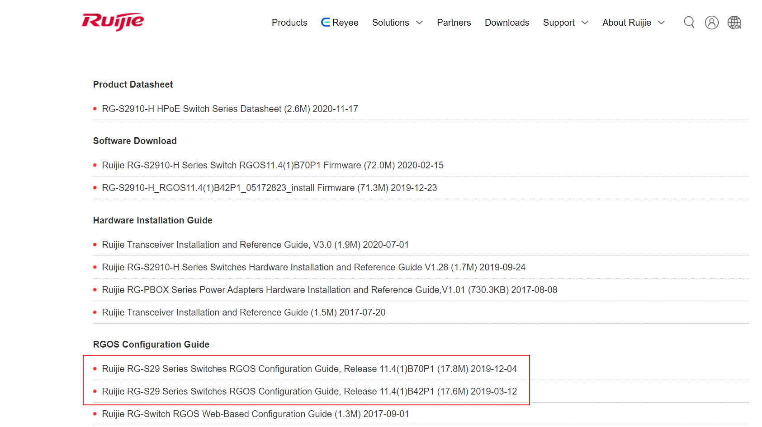Screen dimensions: 762x427
Task: Open RG-S29 Configuration Guide Release 11.4(1)B70P1
Action: 309,369
